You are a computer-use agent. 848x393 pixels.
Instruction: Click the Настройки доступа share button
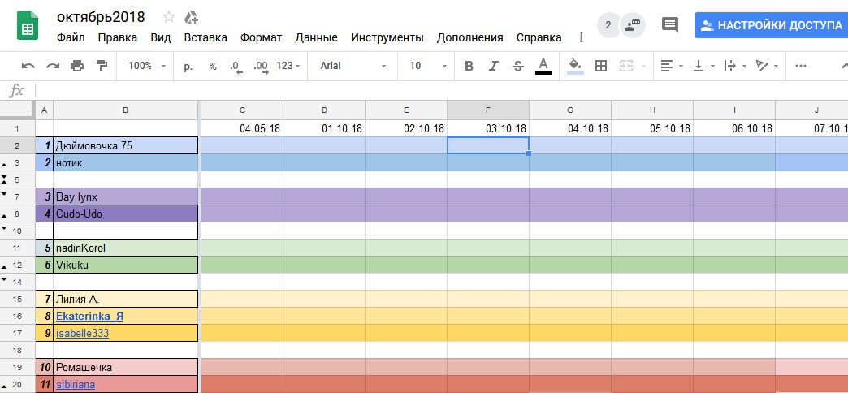772,25
